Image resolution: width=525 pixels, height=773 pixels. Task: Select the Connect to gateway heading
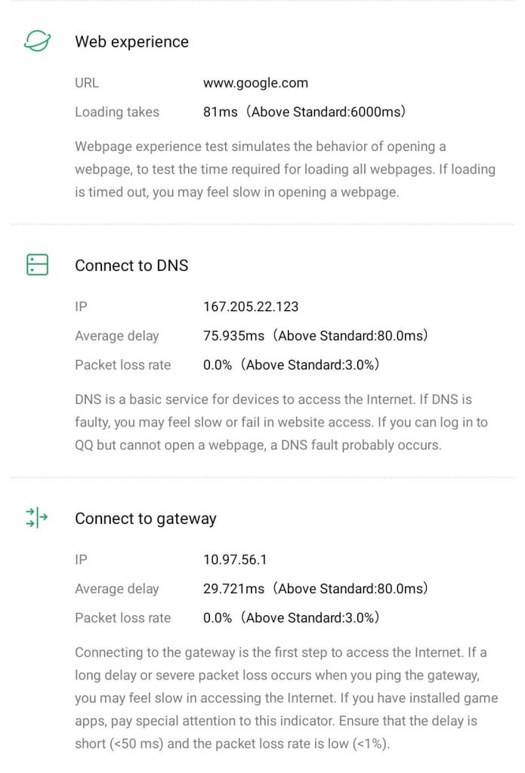click(x=146, y=519)
